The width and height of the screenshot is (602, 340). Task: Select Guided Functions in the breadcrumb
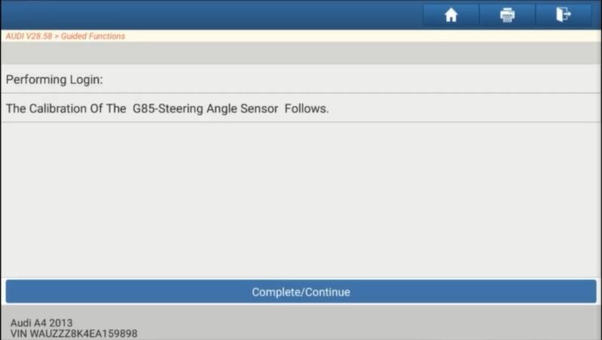coord(93,36)
